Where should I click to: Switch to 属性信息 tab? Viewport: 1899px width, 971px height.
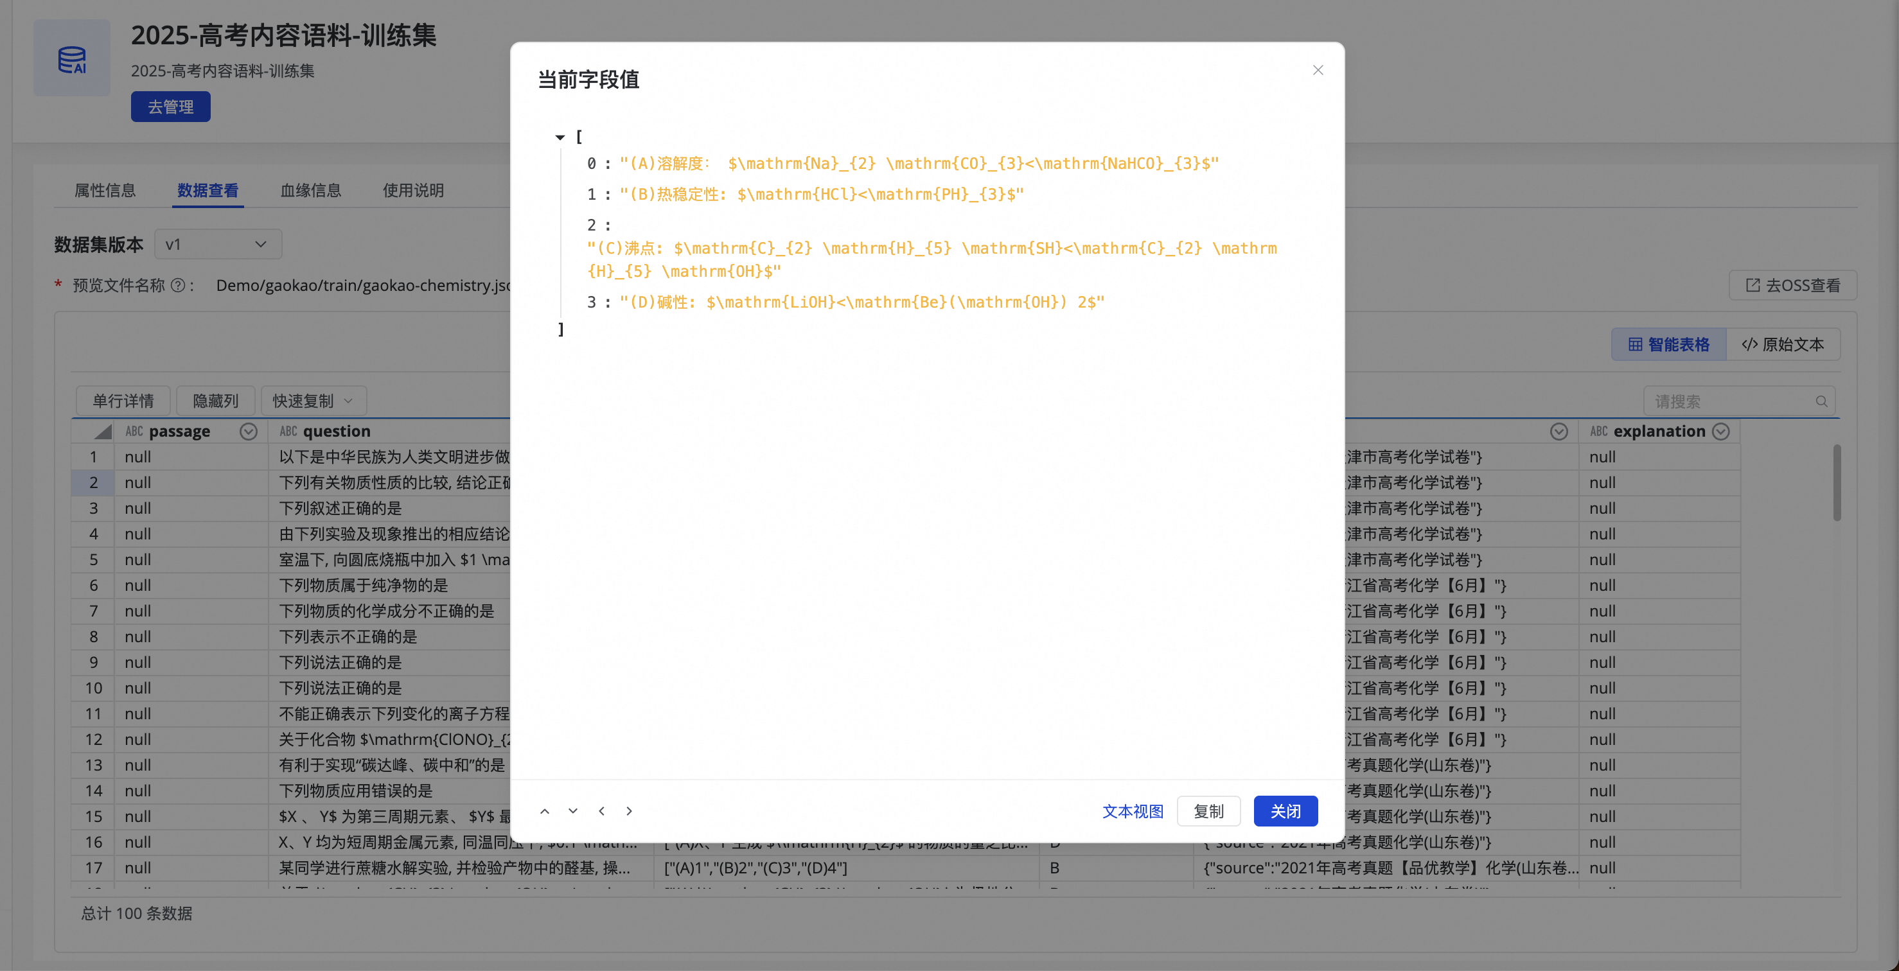tap(105, 191)
